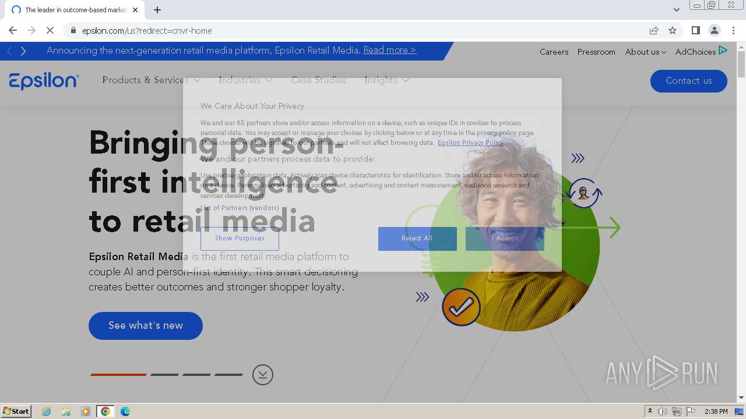Click the taskbar clock 2:38 PM
Image resolution: width=746 pixels, height=419 pixels.
click(716, 411)
